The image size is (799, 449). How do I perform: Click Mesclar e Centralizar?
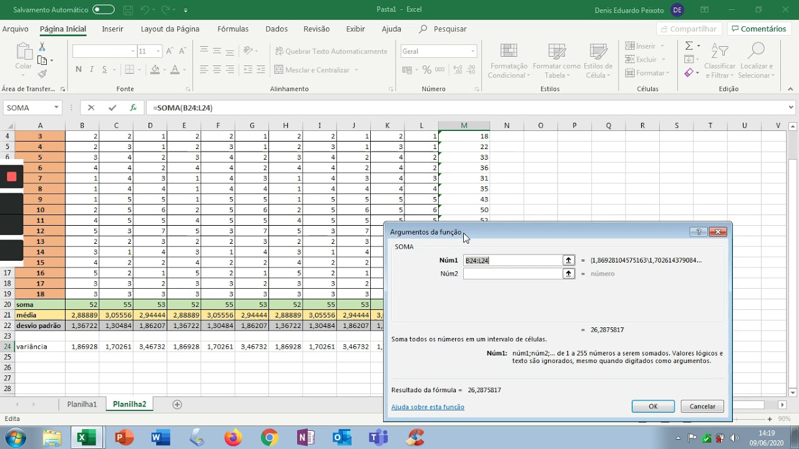coord(312,70)
